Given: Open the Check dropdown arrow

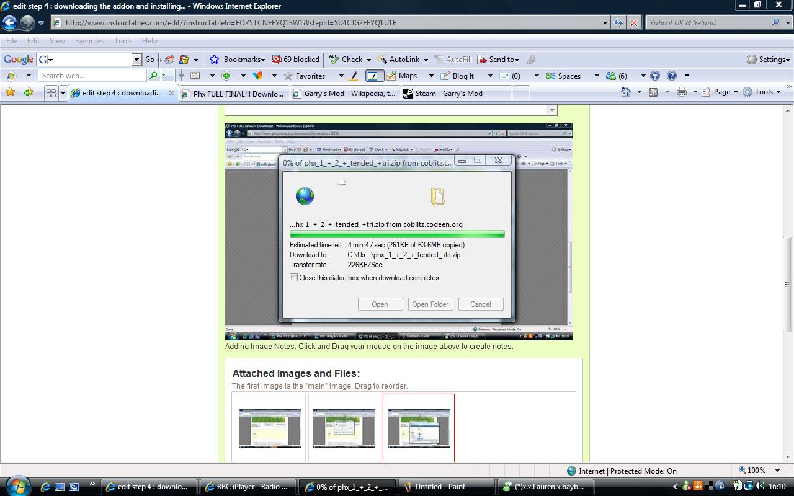Looking at the screenshot, I should (368, 60).
